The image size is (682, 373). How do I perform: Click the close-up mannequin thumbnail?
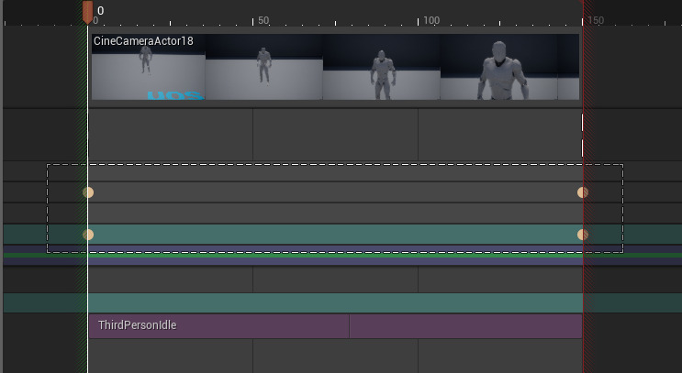(x=498, y=73)
